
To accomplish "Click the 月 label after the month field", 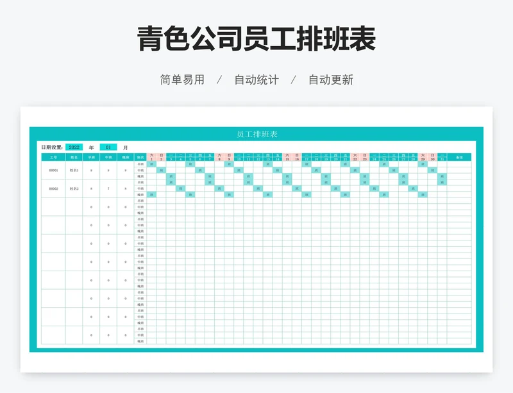I will click(125, 147).
